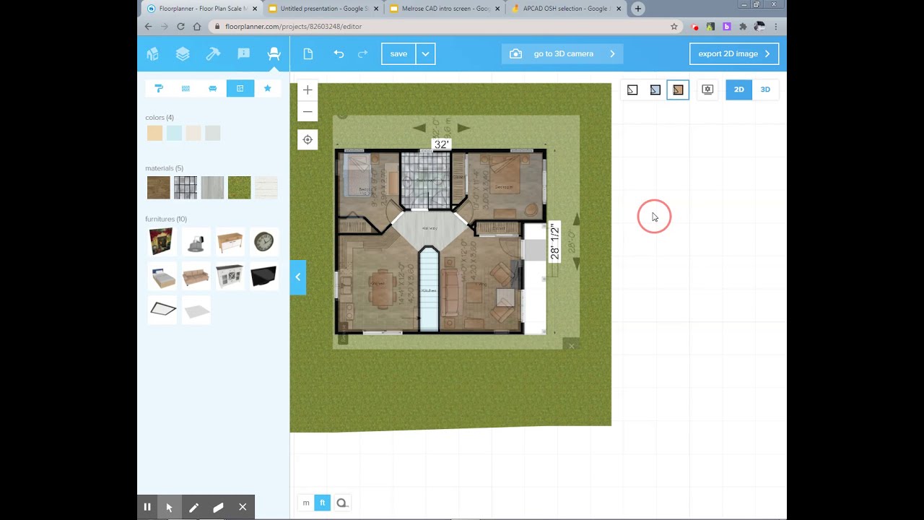Pause the screen recording
Image resolution: width=924 pixels, height=520 pixels.
(x=147, y=507)
